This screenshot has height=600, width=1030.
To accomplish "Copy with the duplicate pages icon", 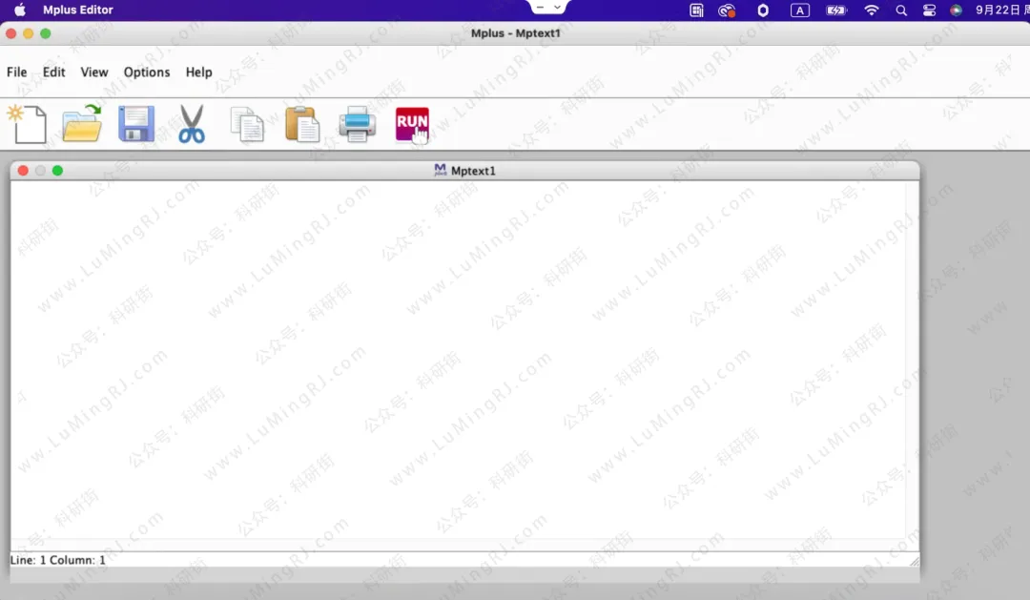I will [x=247, y=124].
